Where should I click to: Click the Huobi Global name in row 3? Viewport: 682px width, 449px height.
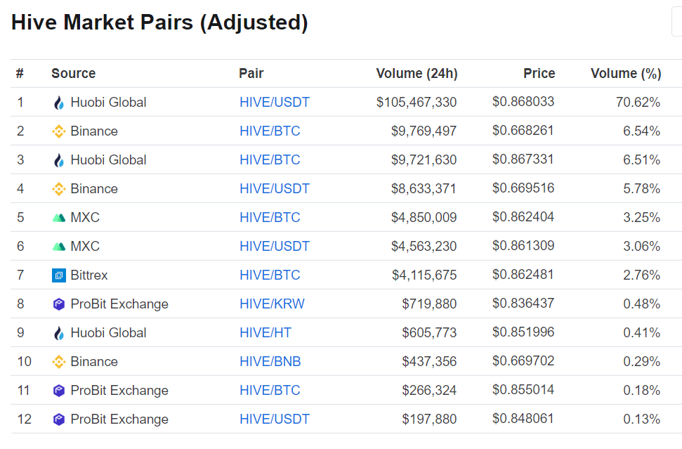tap(108, 160)
